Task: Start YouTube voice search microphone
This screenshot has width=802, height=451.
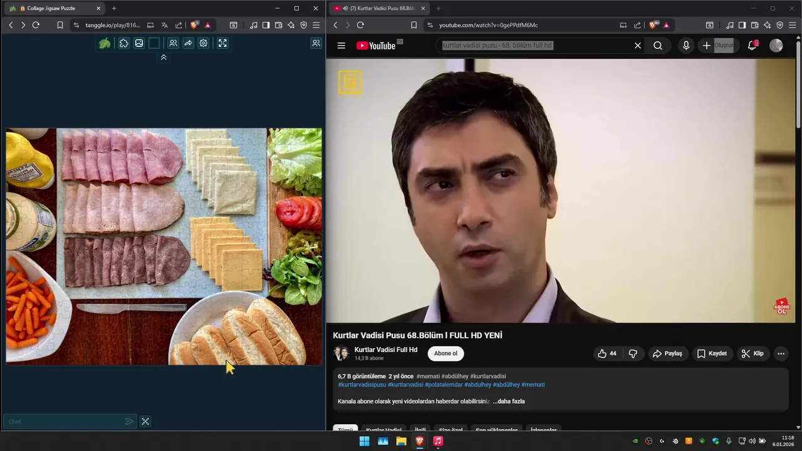Action: 686,46
